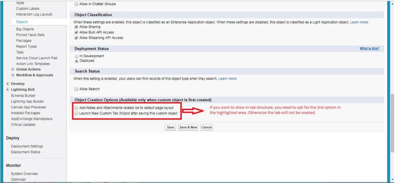The image size is (396, 183).
Task: Expand the Global Actions tree node
Action: [13, 69]
